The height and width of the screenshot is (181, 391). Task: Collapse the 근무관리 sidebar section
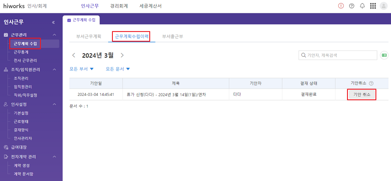click(x=54, y=35)
